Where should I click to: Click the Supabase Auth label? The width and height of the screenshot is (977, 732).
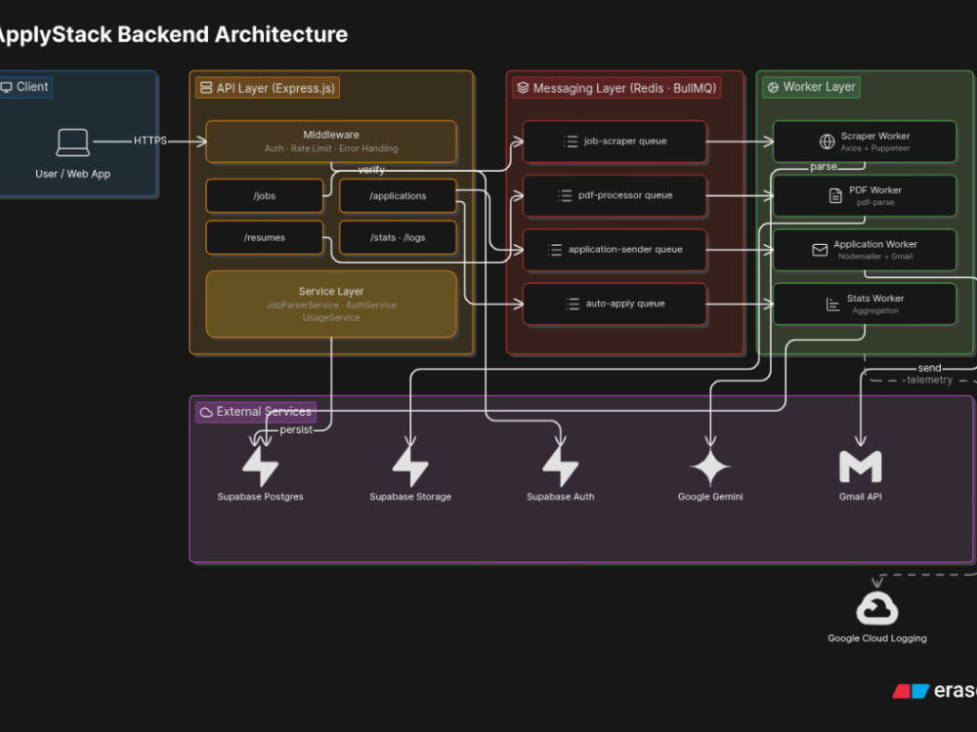pyautogui.click(x=561, y=497)
